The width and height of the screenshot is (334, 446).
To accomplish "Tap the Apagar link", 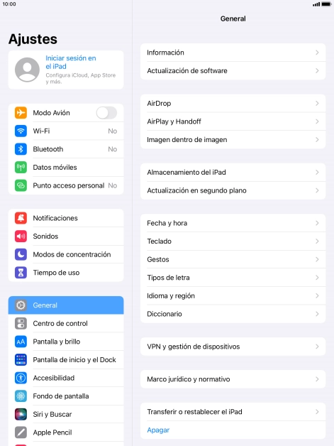I will [x=158, y=430].
